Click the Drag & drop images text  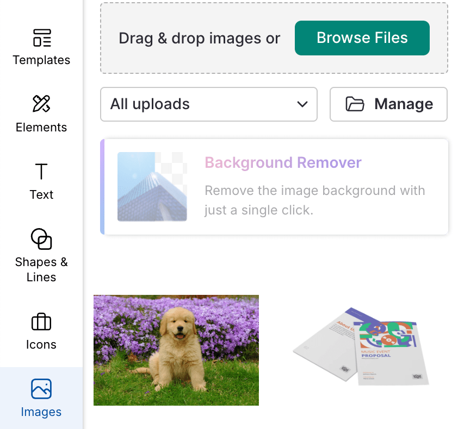199,38
